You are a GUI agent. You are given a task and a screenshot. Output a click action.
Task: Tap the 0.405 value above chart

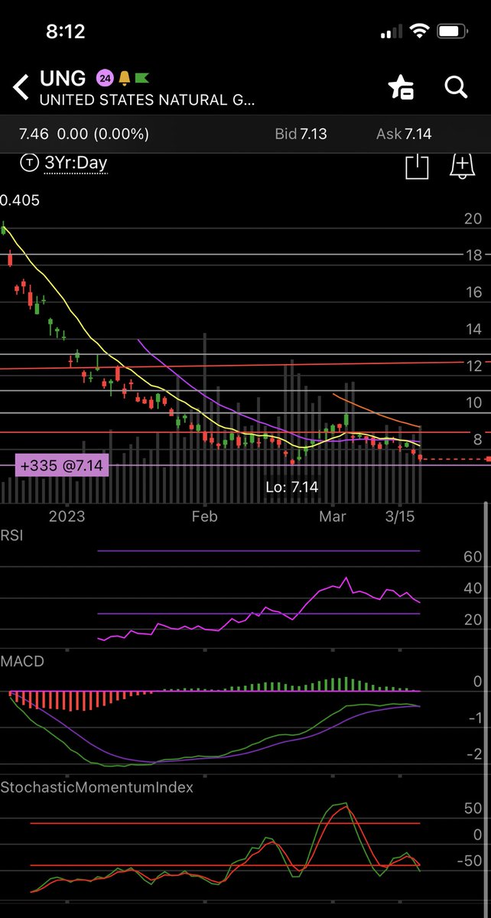coord(20,200)
